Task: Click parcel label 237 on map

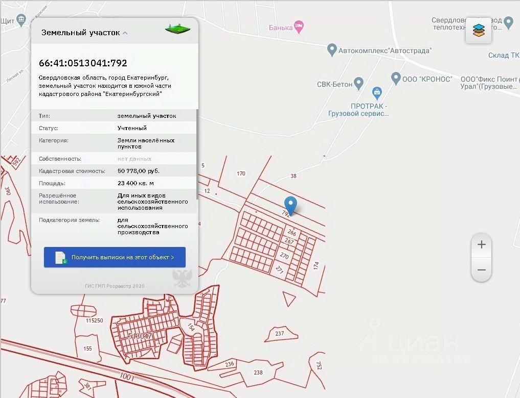Action: (279, 334)
